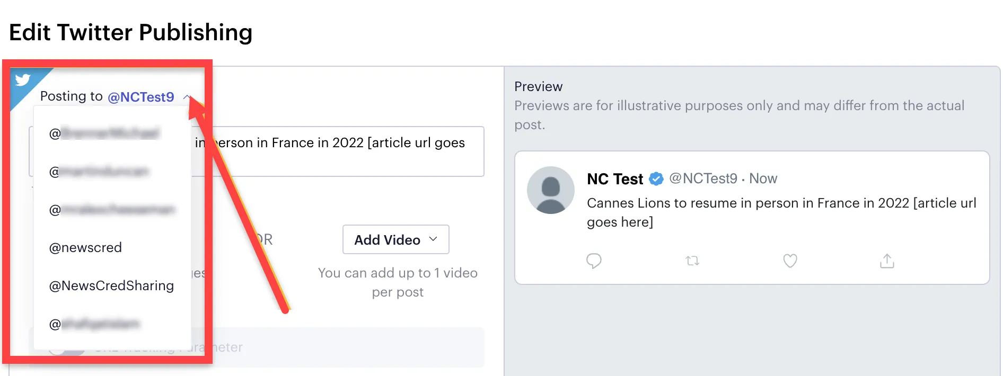Click the Twitter bird icon
1003x376 pixels.
pos(22,80)
